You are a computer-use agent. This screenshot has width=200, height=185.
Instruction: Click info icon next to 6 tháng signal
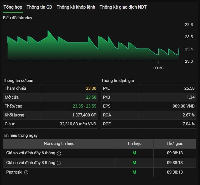(59, 154)
